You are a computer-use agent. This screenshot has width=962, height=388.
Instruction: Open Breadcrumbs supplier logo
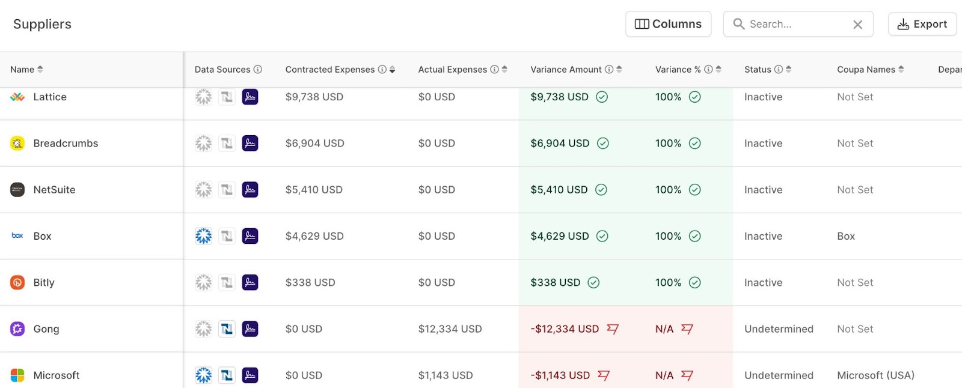pyautogui.click(x=17, y=144)
